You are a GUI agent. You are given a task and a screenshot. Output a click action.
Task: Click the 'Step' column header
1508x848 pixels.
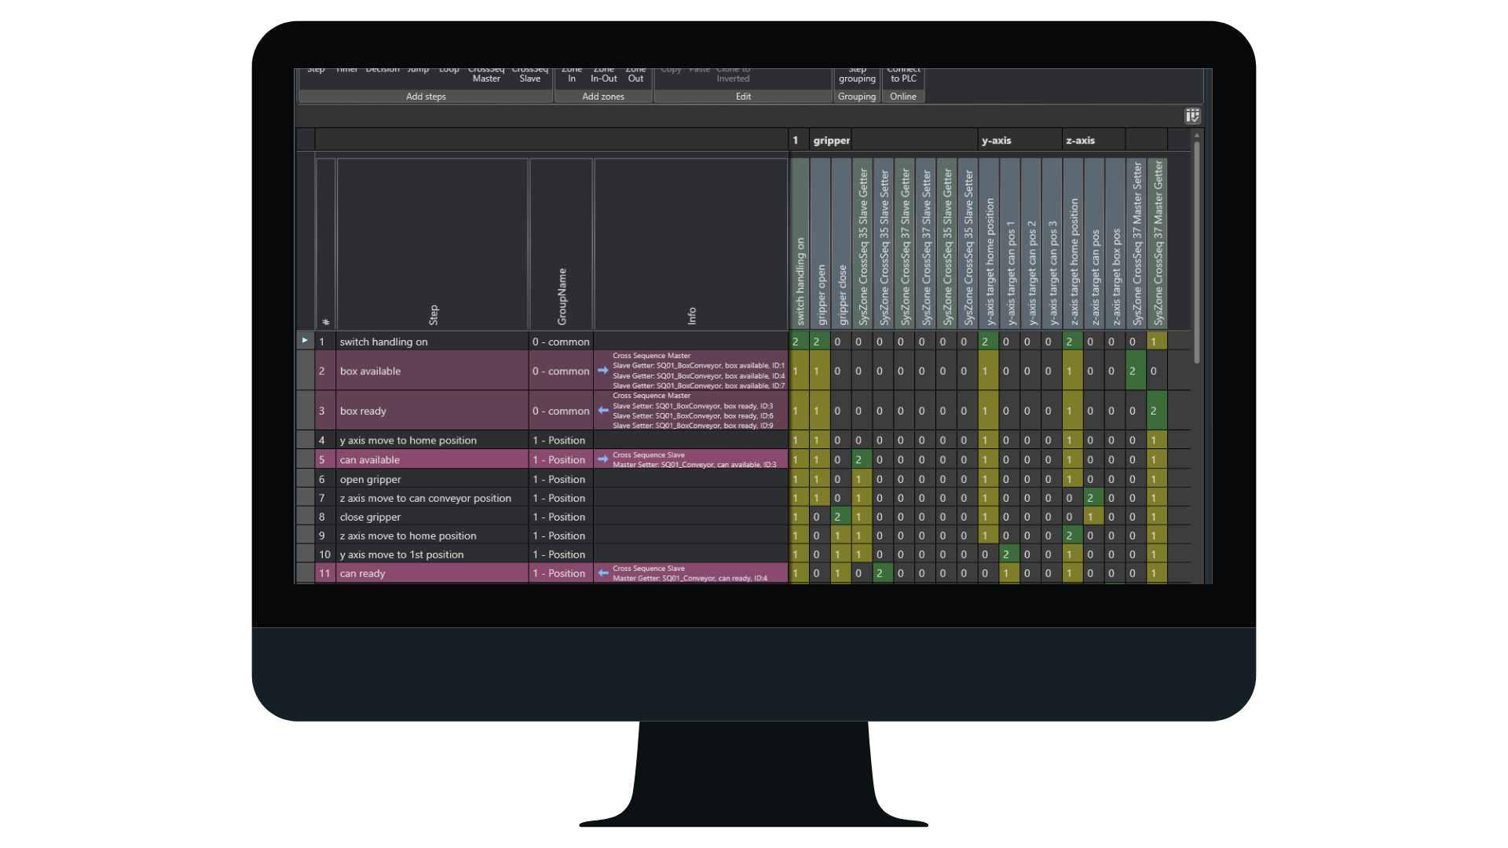tap(433, 243)
